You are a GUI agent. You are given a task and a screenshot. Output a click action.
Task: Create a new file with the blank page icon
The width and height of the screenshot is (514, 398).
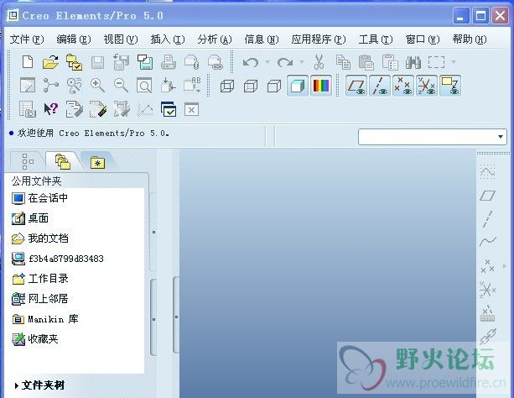[28, 62]
